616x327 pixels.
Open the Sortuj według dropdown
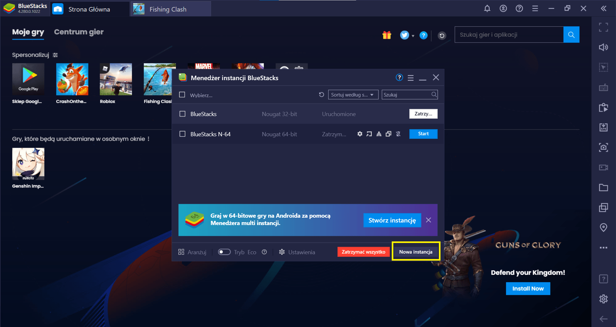tap(353, 95)
